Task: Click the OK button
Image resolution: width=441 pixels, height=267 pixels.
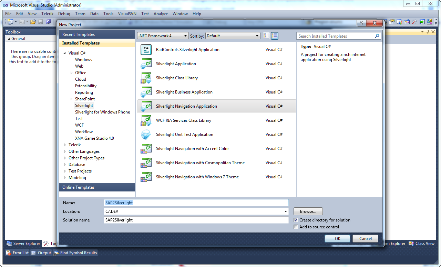Action: pos(337,238)
